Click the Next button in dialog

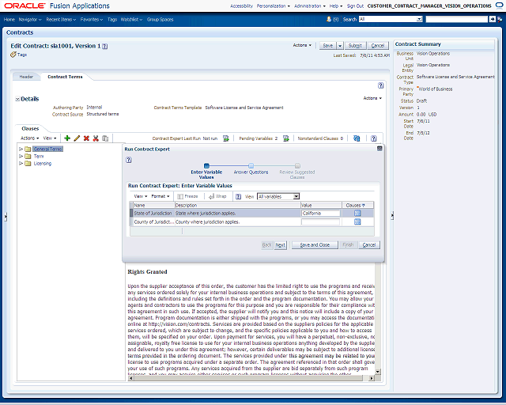pyautogui.click(x=280, y=245)
